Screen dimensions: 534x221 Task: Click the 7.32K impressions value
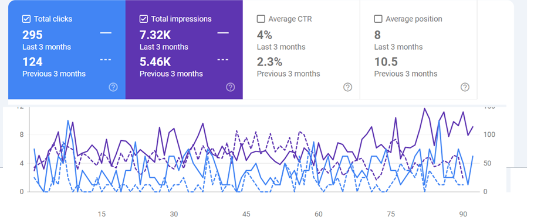pyautogui.click(x=156, y=35)
